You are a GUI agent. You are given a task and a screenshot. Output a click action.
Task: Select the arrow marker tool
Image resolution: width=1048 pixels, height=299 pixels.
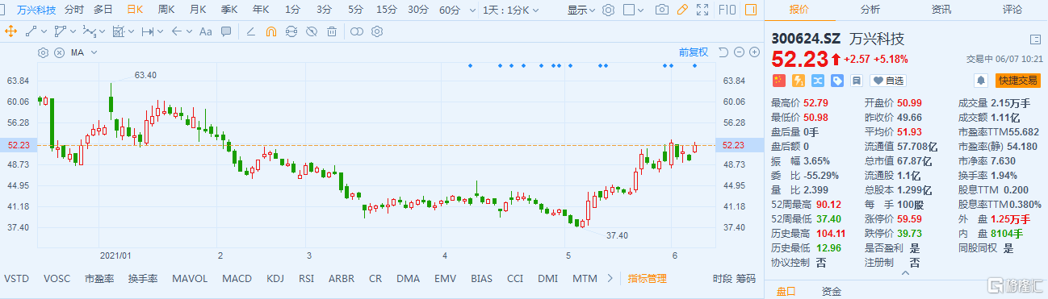pyautogui.click(x=176, y=31)
